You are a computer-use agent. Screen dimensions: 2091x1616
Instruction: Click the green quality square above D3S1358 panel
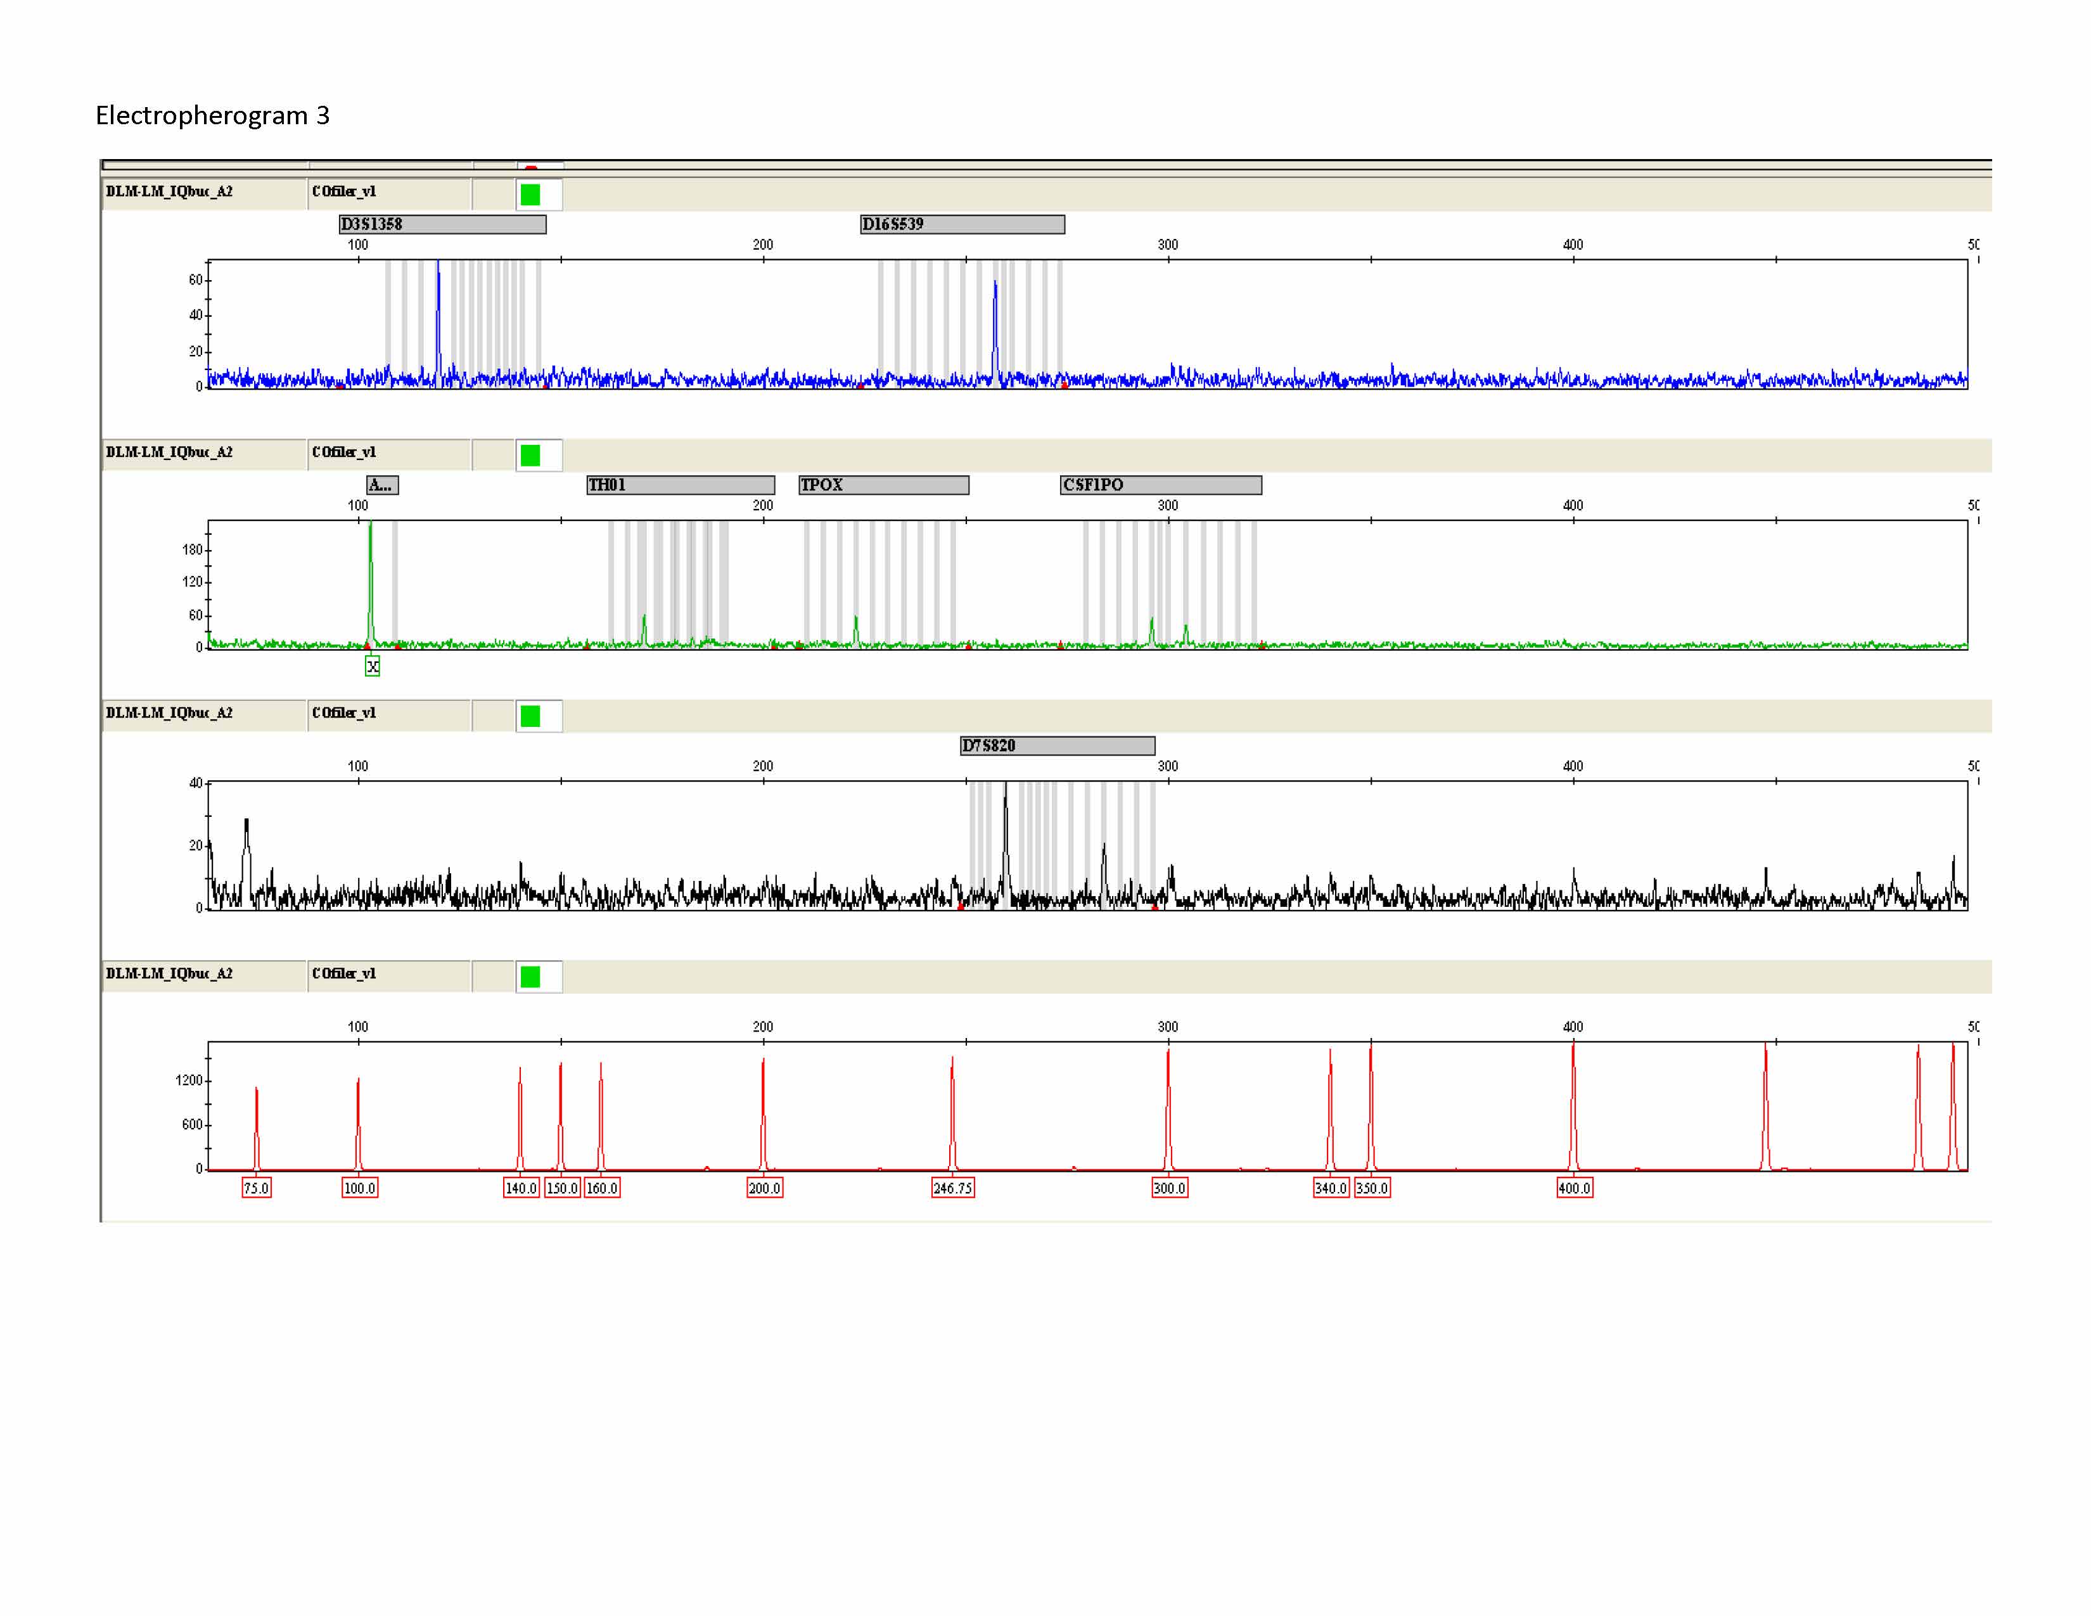[x=530, y=195]
